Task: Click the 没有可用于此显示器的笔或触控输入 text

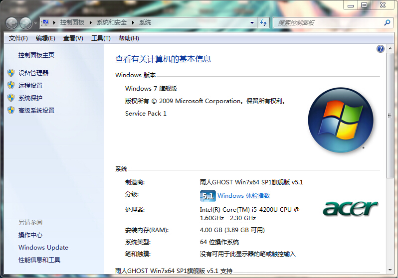Action: click(x=248, y=254)
